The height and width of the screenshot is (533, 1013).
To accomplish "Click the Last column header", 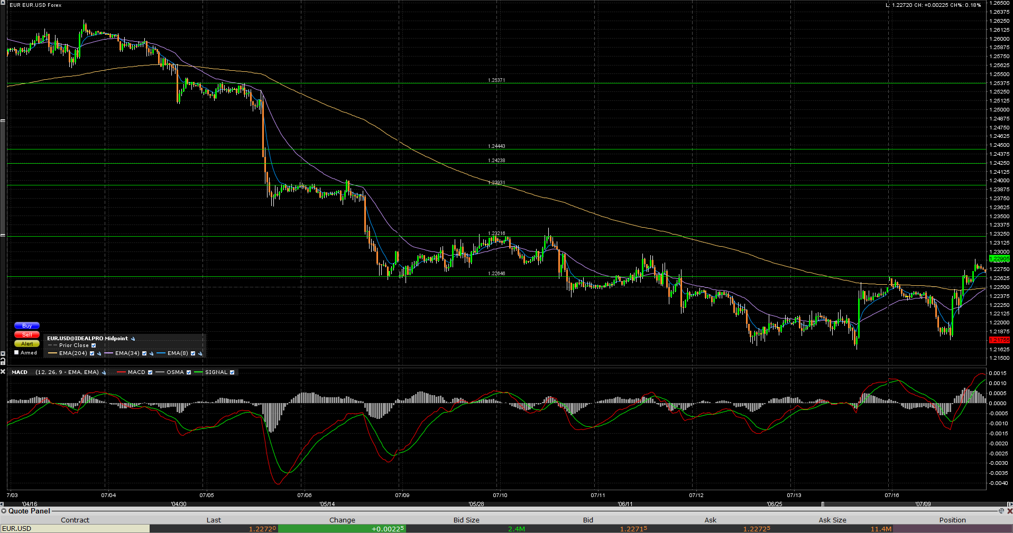I will point(214,520).
